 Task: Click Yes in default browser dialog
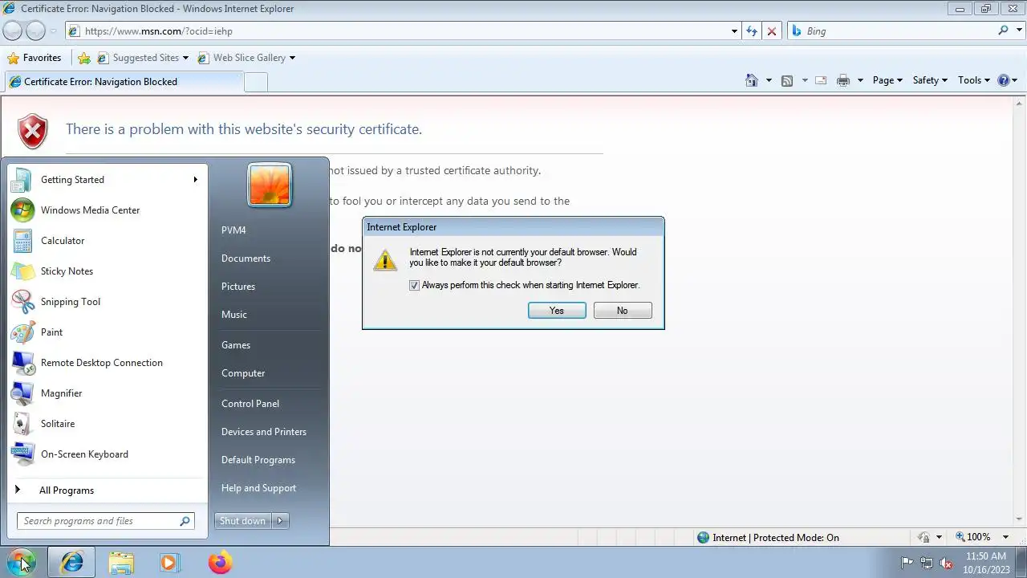[557, 311]
